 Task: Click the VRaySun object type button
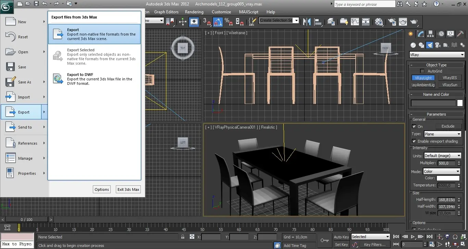[x=450, y=85]
